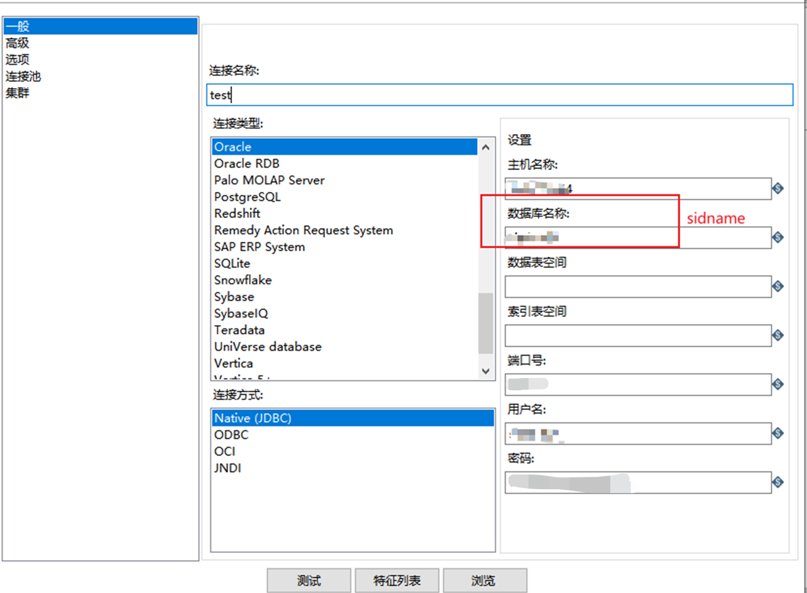Click variable icon beside database name field
Viewport: 807px width, 593px height.
point(778,237)
